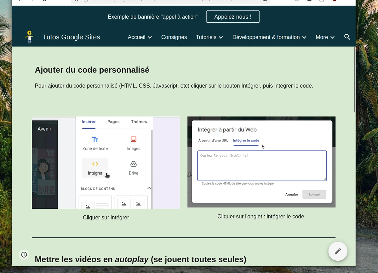Screen dimensions: 378x273
Task: Expand the Tutoriels menu chevron
Action: [x=221, y=37]
